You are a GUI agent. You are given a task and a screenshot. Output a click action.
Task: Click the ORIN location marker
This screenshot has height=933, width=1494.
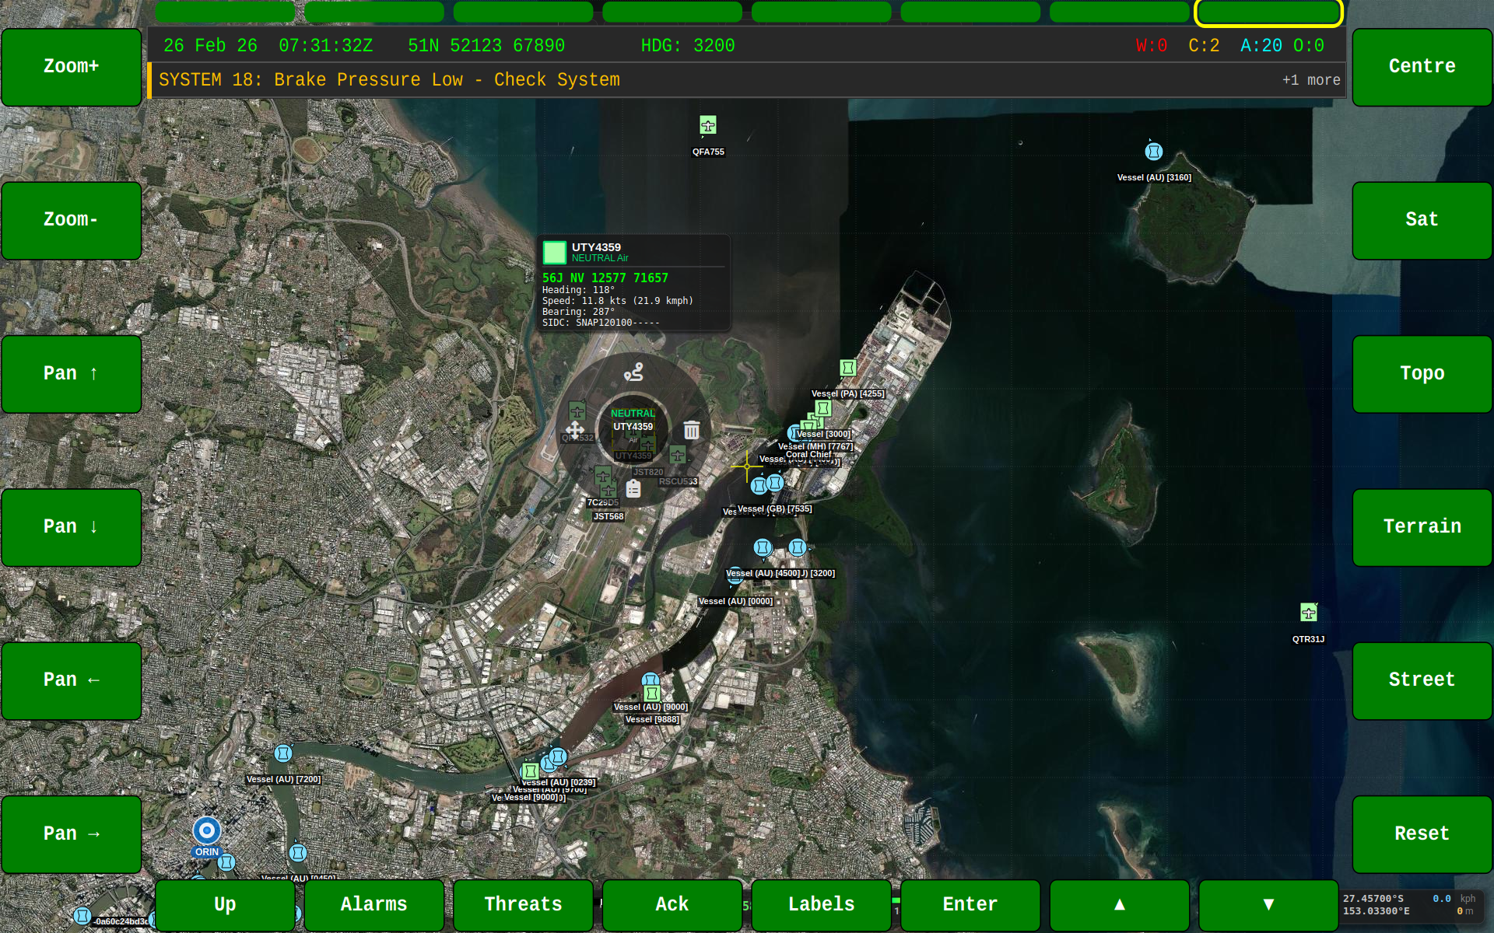point(206,832)
